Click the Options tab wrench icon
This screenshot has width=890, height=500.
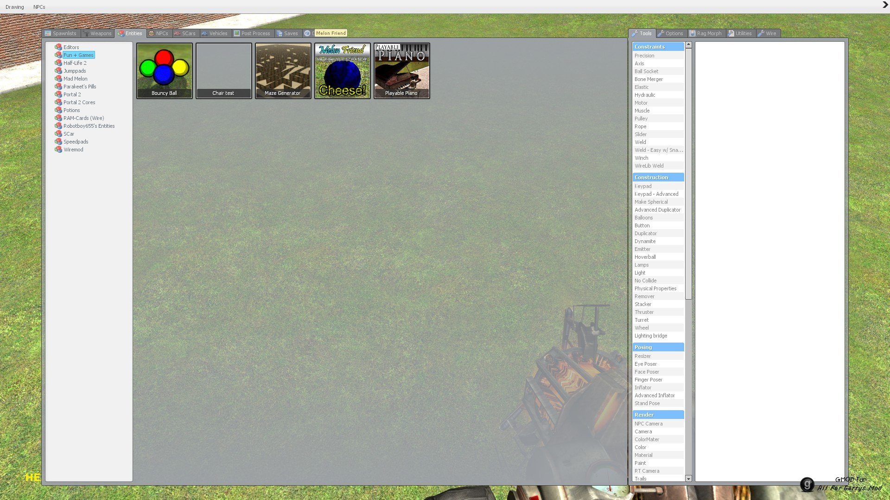click(x=661, y=33)
